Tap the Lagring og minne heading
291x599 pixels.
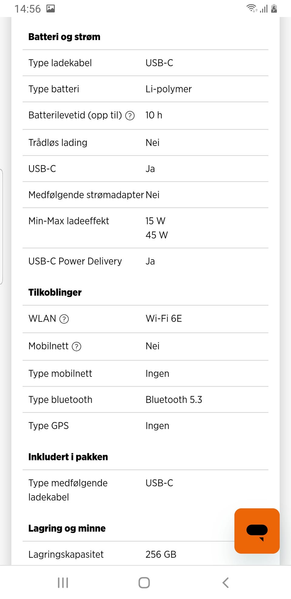pos(67,528)
